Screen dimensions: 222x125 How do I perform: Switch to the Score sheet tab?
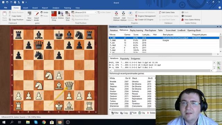pos(171,30)
